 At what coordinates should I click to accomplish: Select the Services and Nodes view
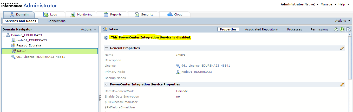click(20, 21)
